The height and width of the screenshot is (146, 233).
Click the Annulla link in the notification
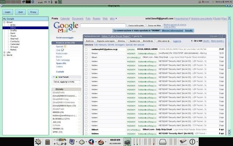pos(189,31)
